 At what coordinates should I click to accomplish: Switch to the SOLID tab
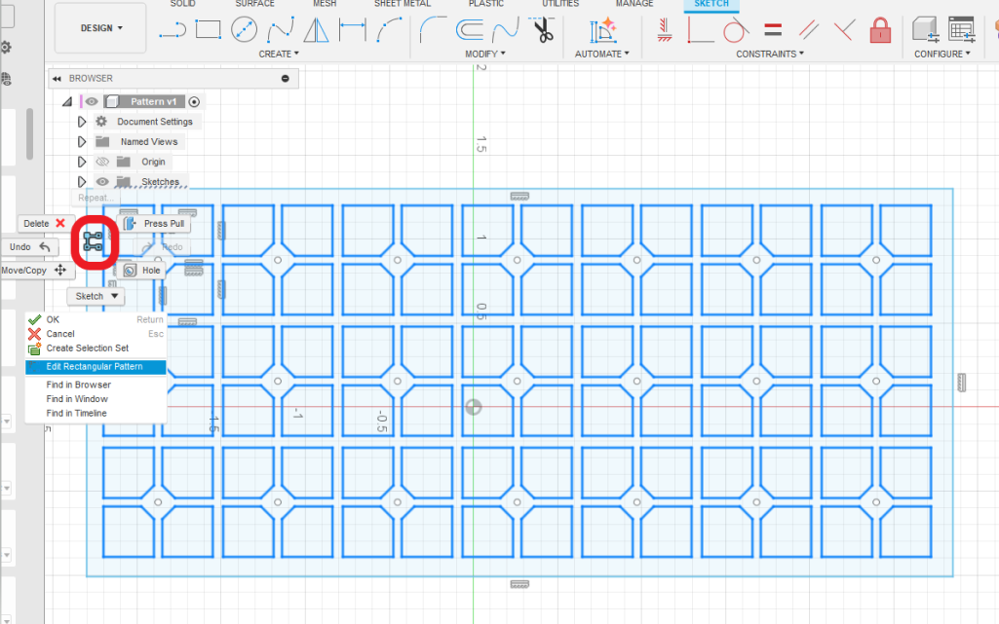[183, 4]
